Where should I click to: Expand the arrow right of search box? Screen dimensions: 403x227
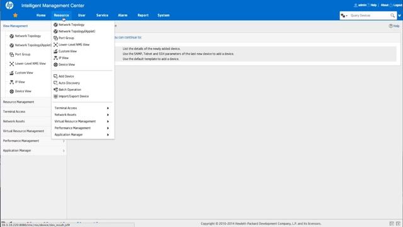tap(399, 16)
